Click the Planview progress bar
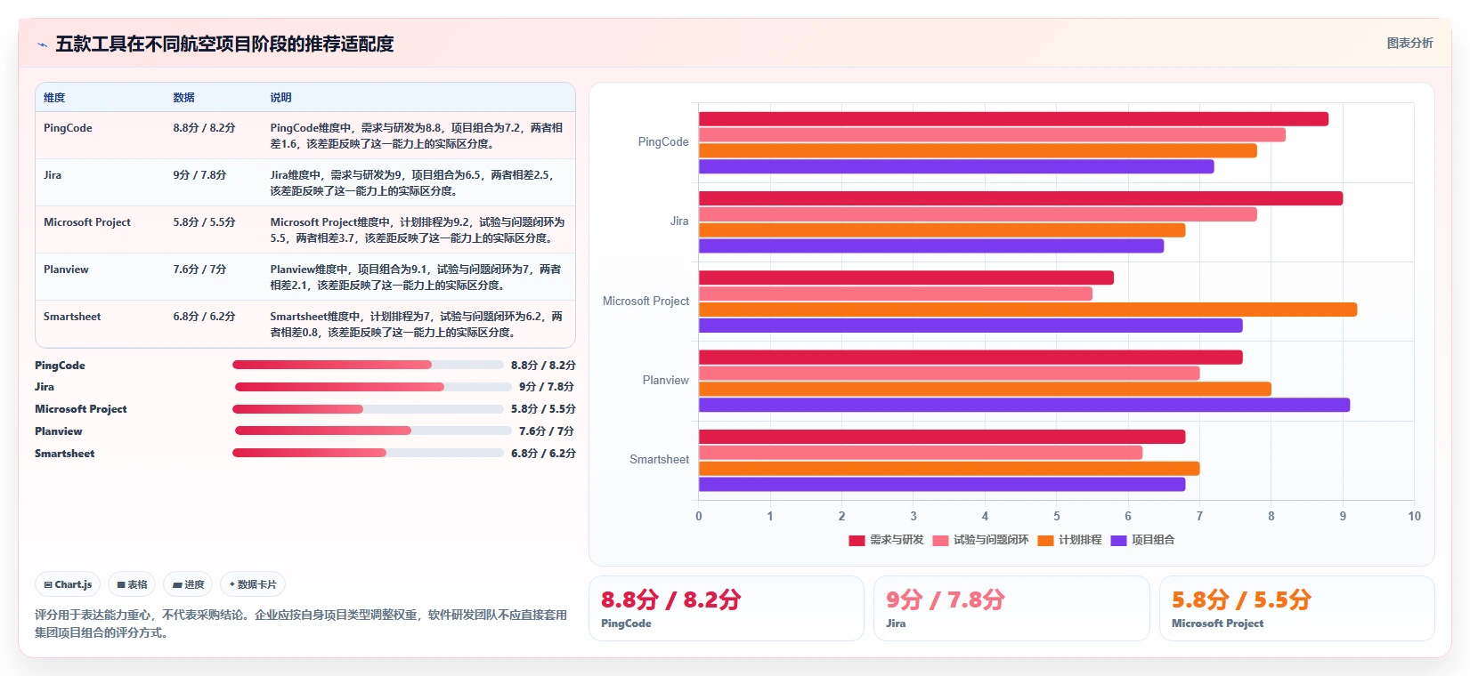 coord(373,431)
